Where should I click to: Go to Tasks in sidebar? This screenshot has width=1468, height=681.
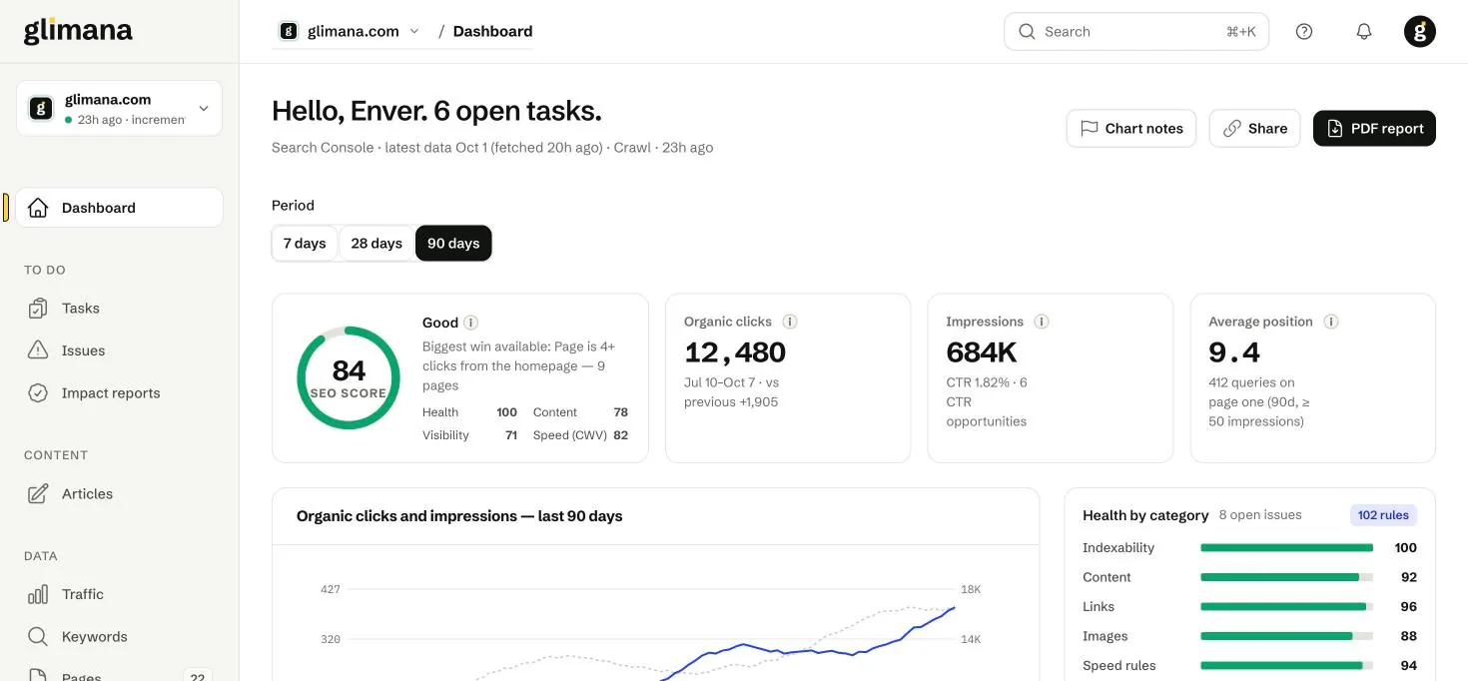click(119, 308)
